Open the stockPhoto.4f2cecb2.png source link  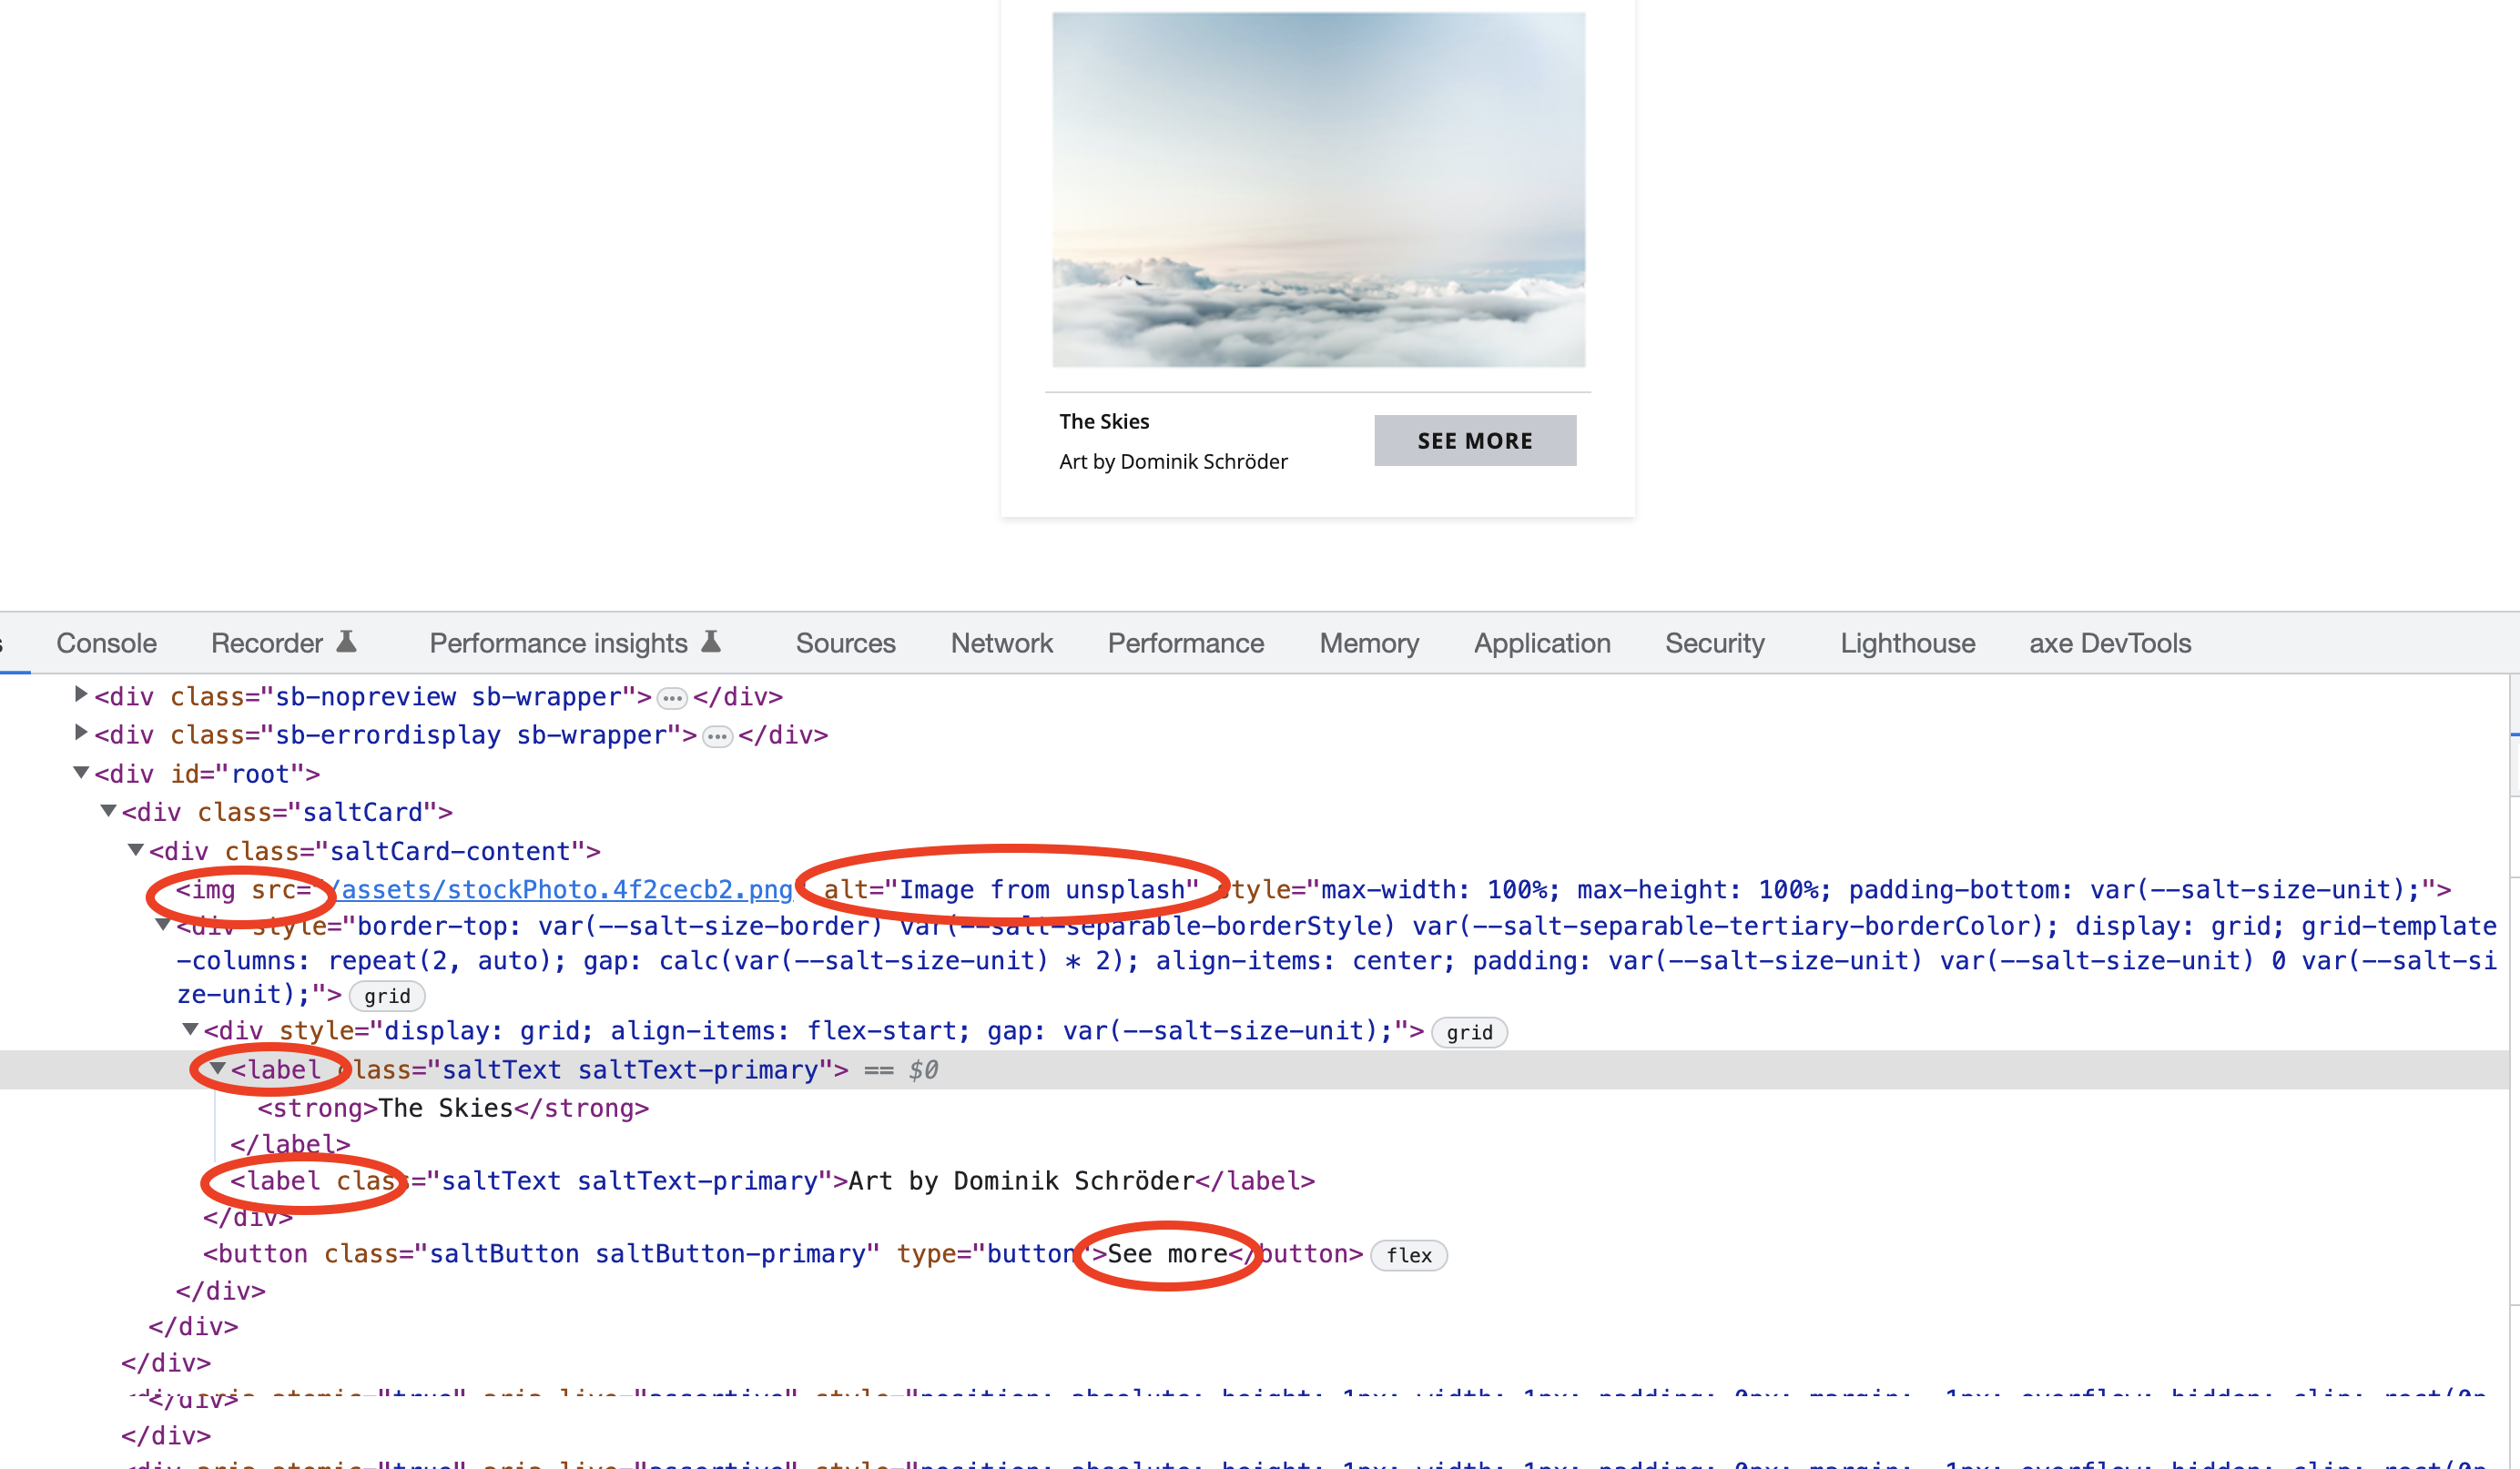560,889
